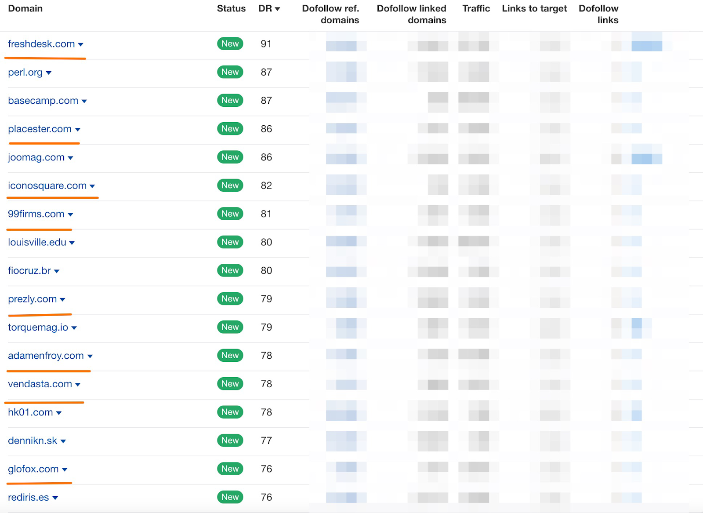Show the dropdown menu next to torquemag.io
The height and width of the screenshot is (513, 703).
pos(74,328)
